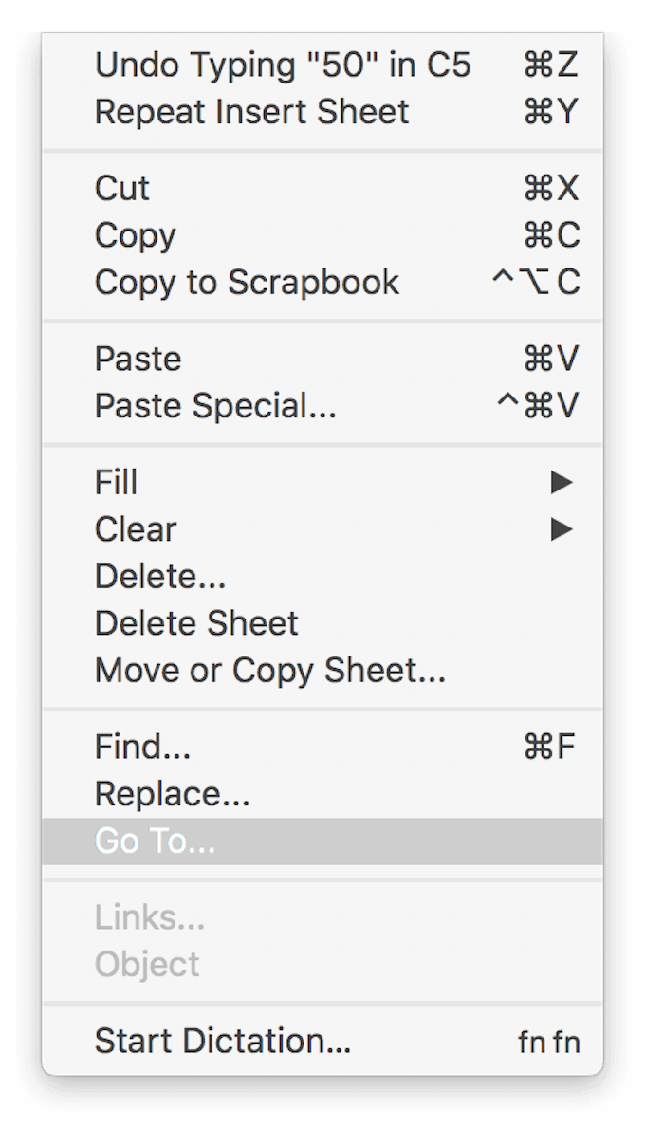Click the Clear submenu arrow
Image resolution: width=645 pixels, height=1127 pixels.
pyautogui.click(x=562, y=529)
